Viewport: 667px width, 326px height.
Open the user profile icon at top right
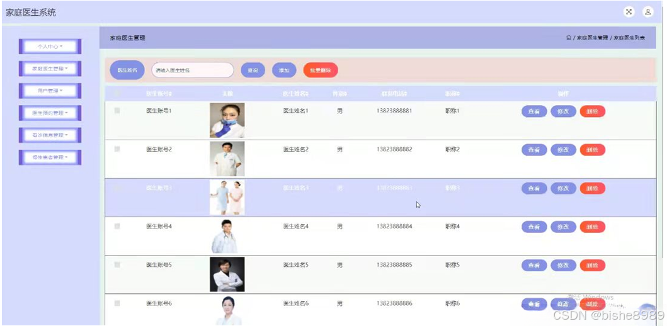coord(647,12)
